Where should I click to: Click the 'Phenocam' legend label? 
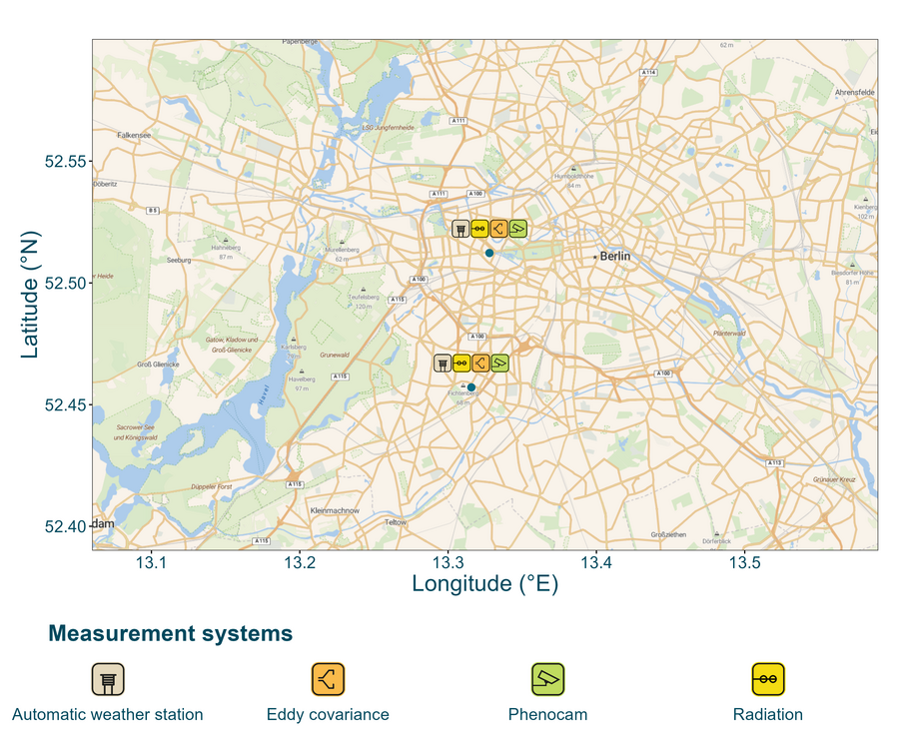(548, 715)
